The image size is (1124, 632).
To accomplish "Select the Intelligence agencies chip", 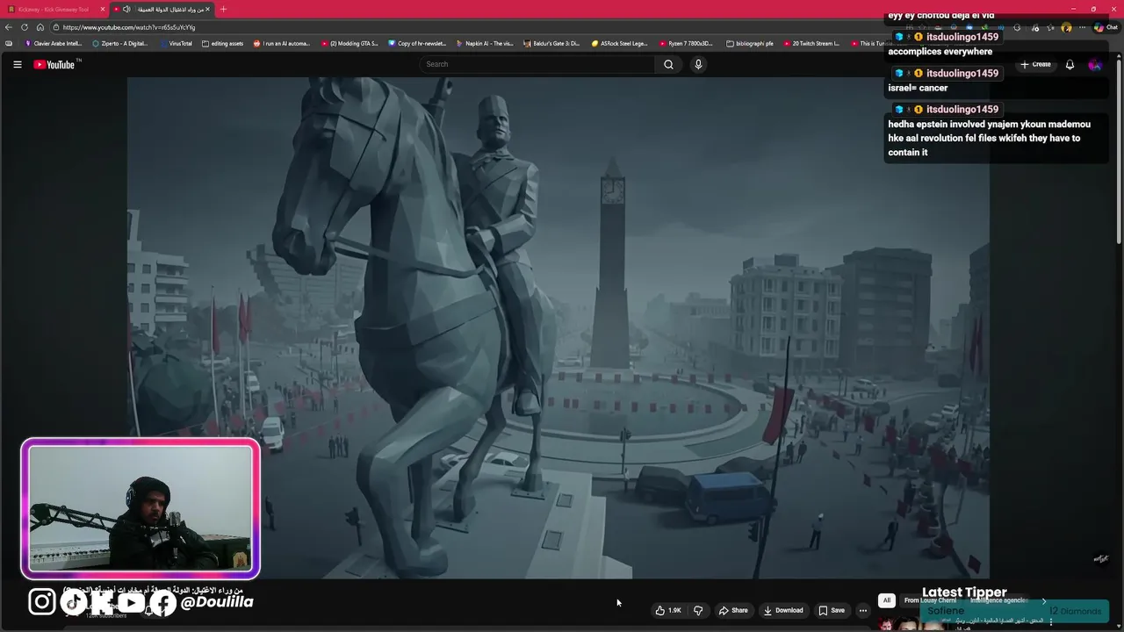I will (x=999, y=600).
